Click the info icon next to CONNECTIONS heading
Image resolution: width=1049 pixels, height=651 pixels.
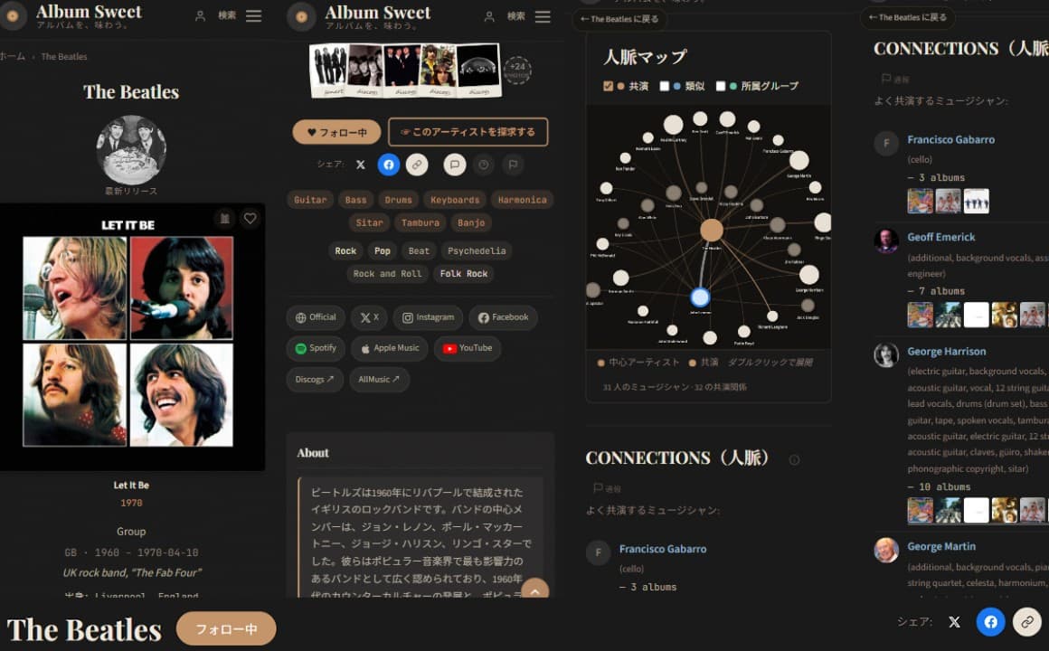click(794, 459)
